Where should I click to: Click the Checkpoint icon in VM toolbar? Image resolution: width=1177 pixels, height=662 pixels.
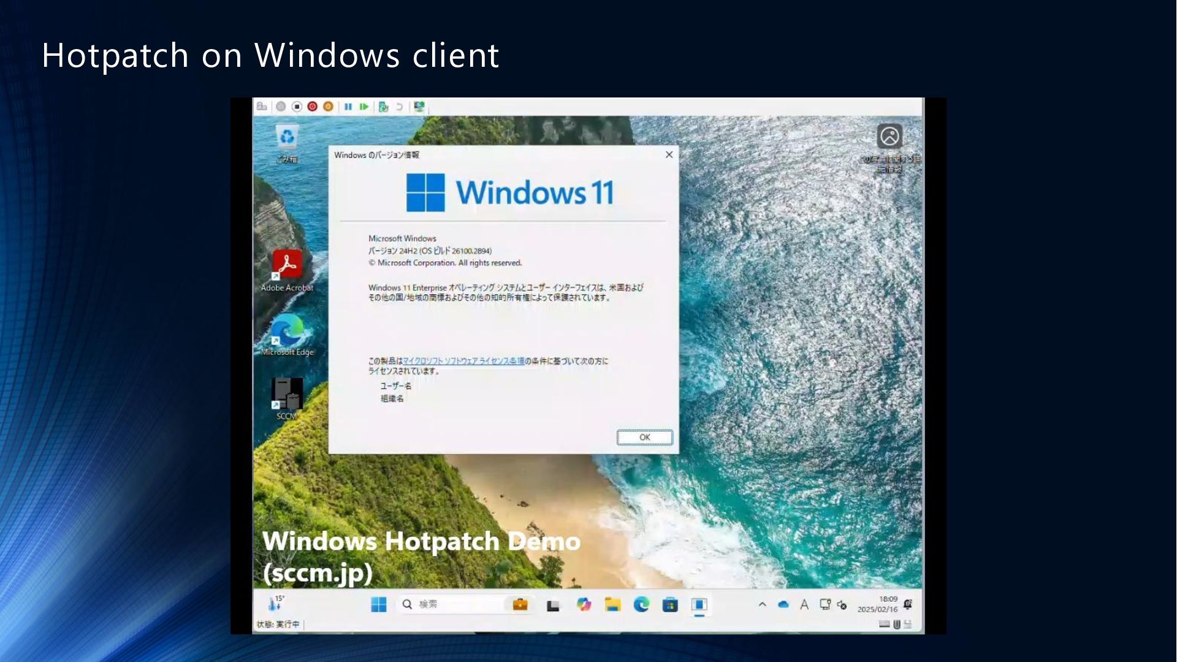pyautogui.click(x=384, y=107)
